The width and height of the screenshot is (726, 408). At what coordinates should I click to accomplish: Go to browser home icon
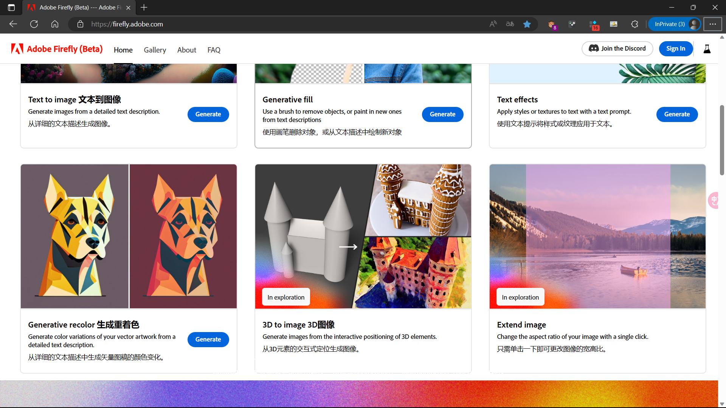[x=55, y=24]
